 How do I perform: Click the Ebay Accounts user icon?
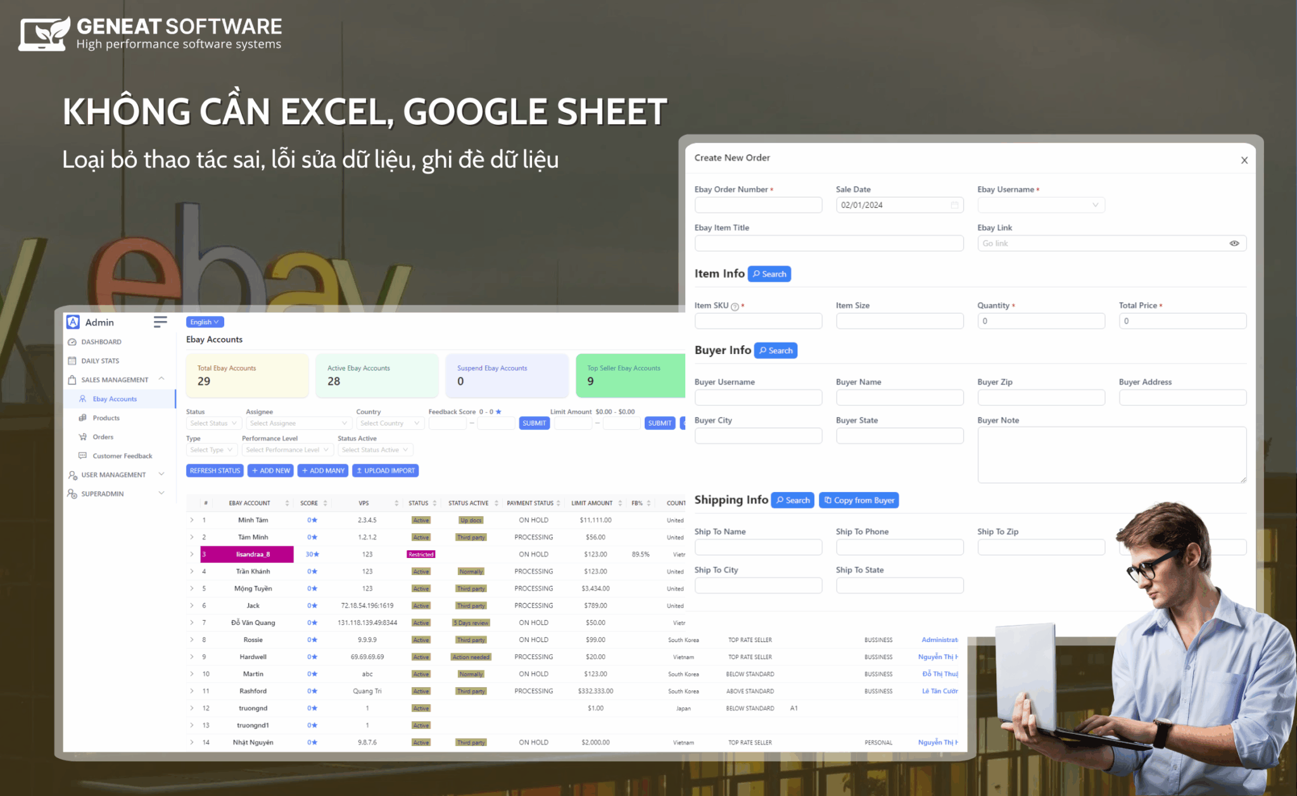coord(82,399)
